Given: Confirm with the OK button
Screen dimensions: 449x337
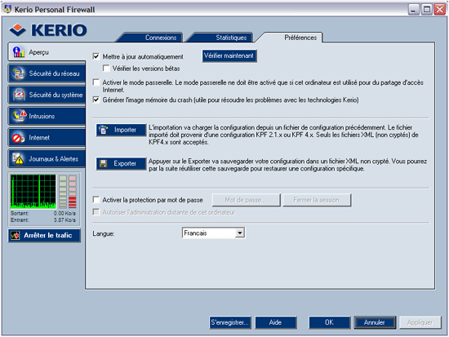Looking at the screenshot, I should (x=329, y=322).
